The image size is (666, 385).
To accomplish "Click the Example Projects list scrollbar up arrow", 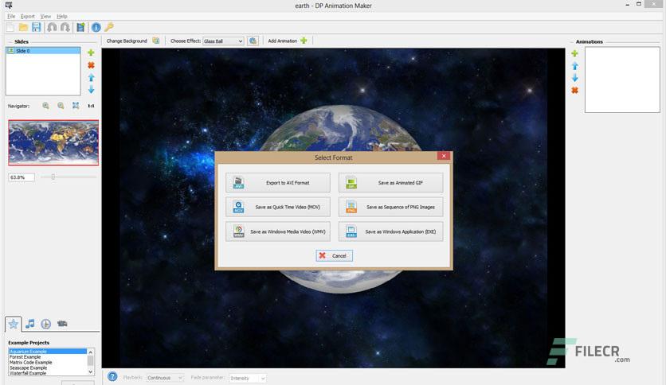I will (91, 352).
